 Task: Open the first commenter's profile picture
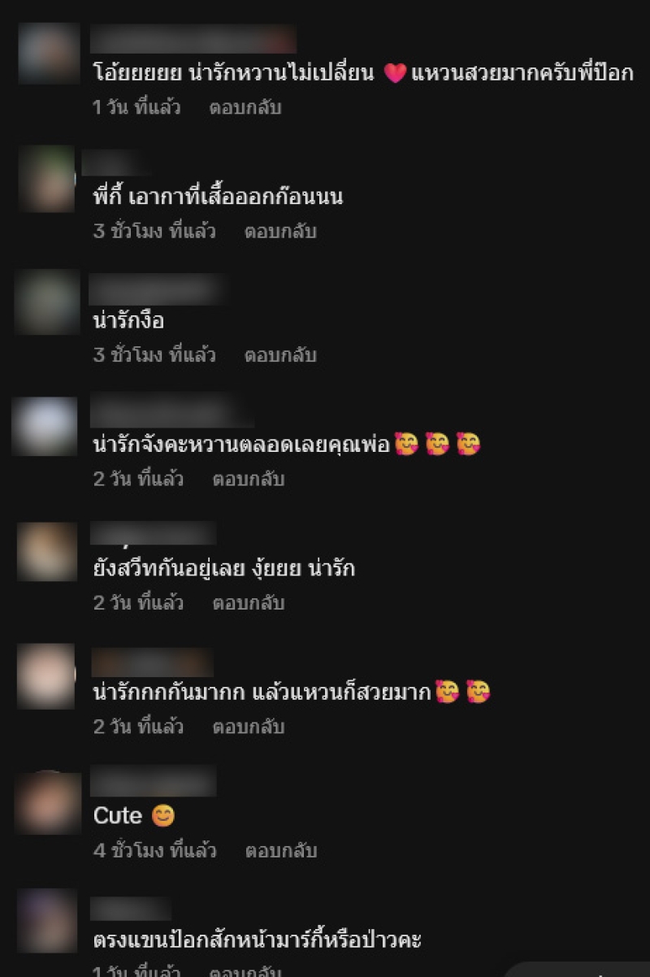coord(48,54)
